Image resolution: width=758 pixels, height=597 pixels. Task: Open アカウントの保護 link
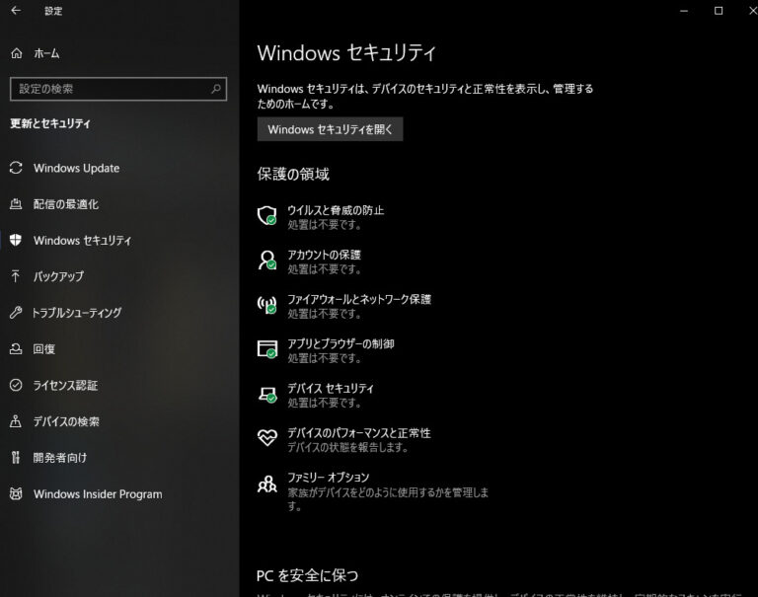325,255
